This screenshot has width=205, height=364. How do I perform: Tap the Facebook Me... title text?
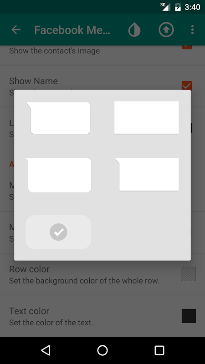[72, 30]
